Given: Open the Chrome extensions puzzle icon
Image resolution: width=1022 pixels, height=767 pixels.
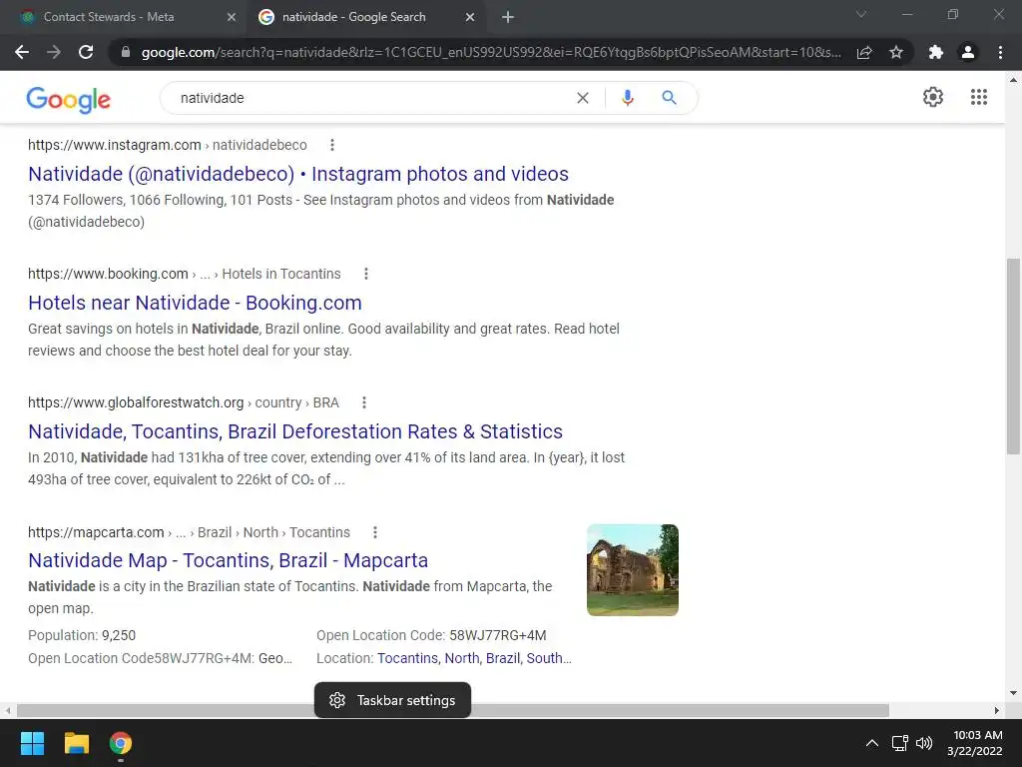Looking at the screenshot, I should [x=936, y=52].
